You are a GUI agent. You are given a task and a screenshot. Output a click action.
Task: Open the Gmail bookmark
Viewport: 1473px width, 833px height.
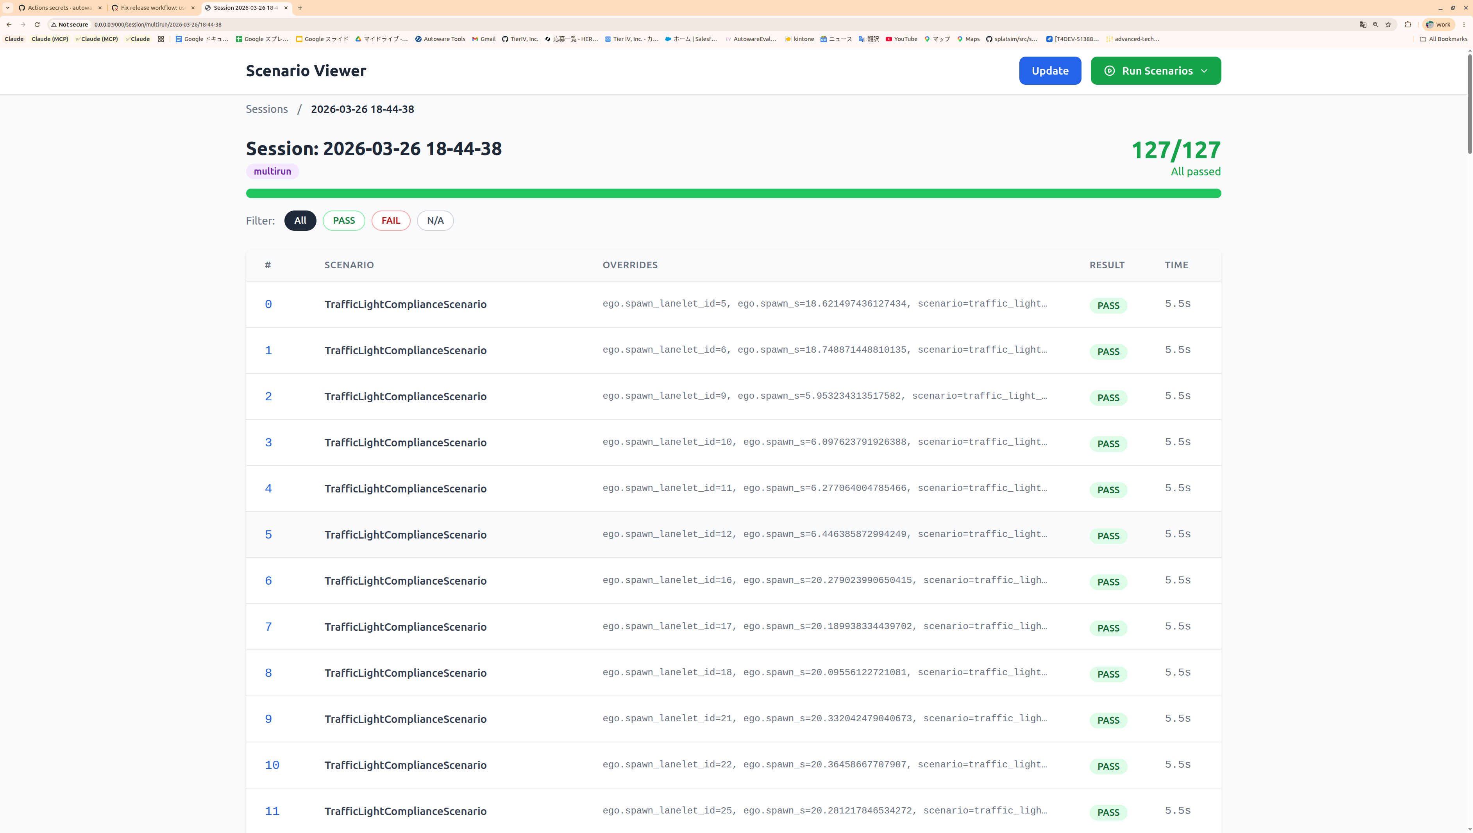point(484,39)
